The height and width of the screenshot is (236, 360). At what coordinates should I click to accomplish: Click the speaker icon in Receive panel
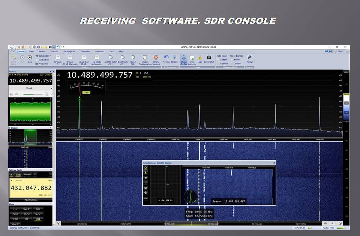16,94
